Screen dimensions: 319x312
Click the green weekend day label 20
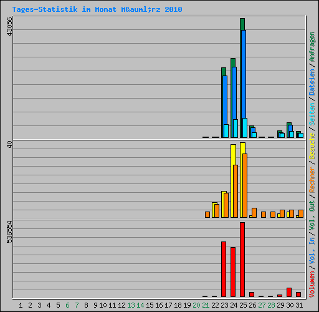pyautogui.click(x=196, y=305)
